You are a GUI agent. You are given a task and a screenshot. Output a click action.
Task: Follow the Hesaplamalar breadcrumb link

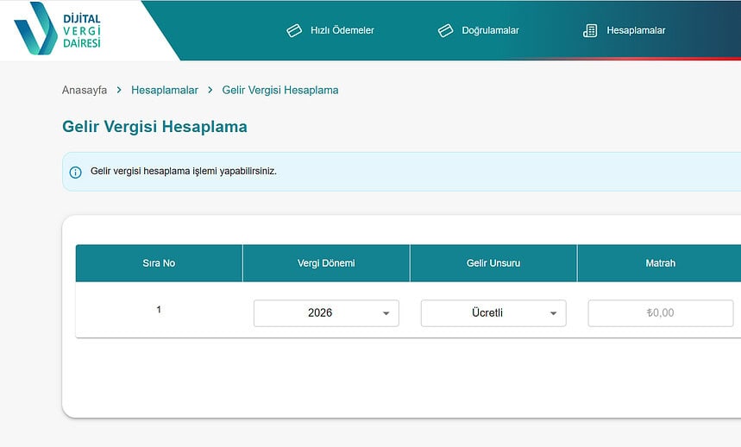point(165,90)
